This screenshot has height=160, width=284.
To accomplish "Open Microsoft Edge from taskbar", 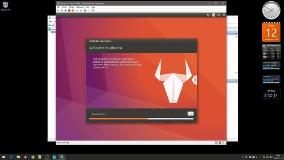I will [x=11, y=157].
